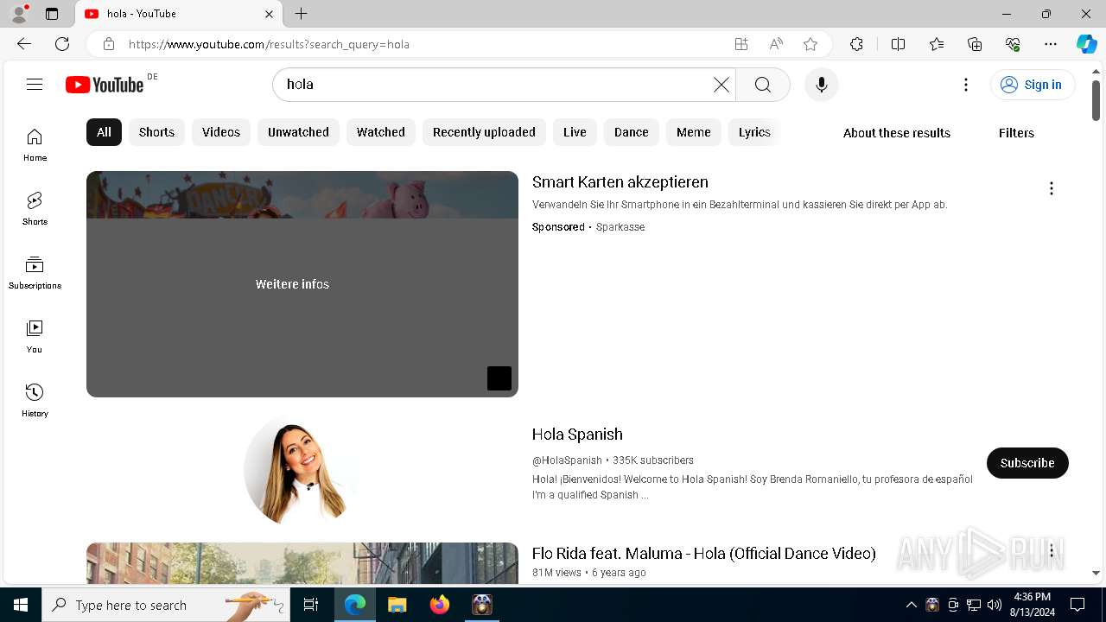Go to the YouTube logo home link
This screenshot has height=622, width=1106.
click(105, 84)
